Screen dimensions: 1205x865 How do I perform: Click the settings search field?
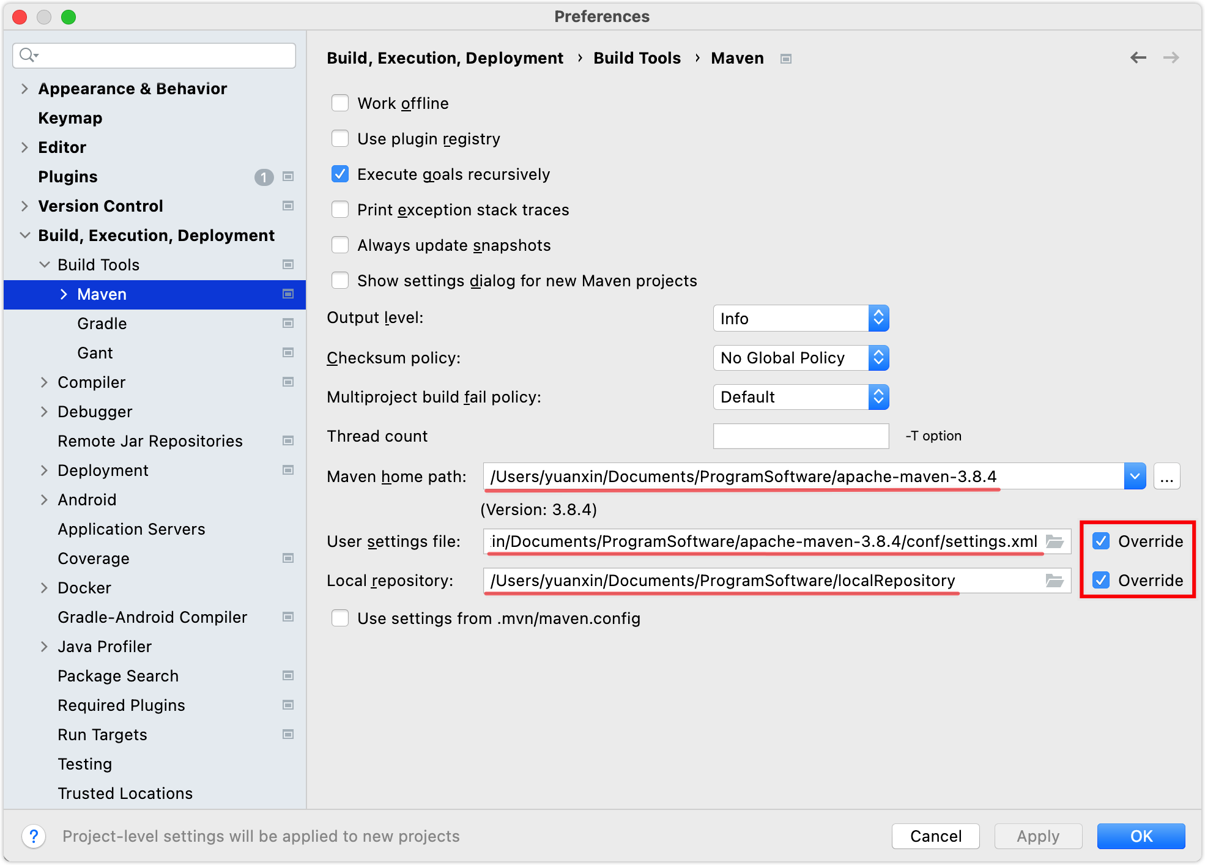pos(154,55)
